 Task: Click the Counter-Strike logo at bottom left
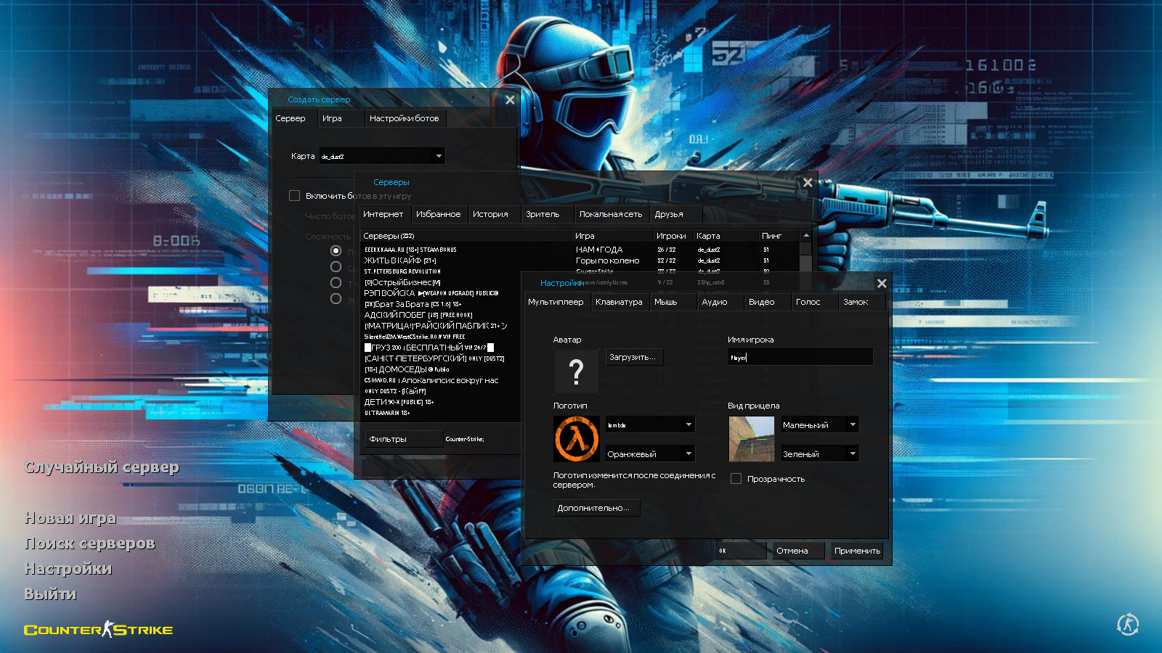(99, 629)
